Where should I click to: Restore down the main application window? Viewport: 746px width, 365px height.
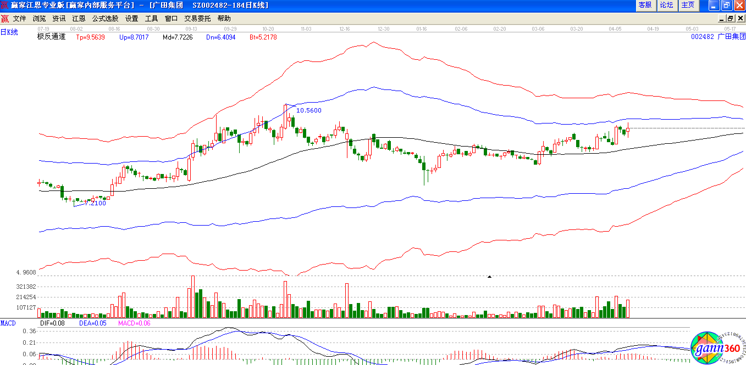tap(727, 5)
